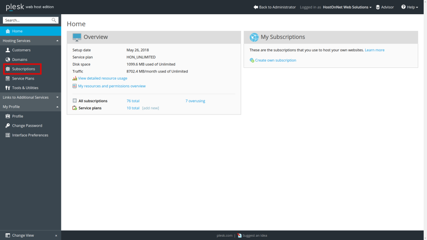Click the highlighted Subscriptions gear icon
The image size is (427, 240).
[8, 69]
